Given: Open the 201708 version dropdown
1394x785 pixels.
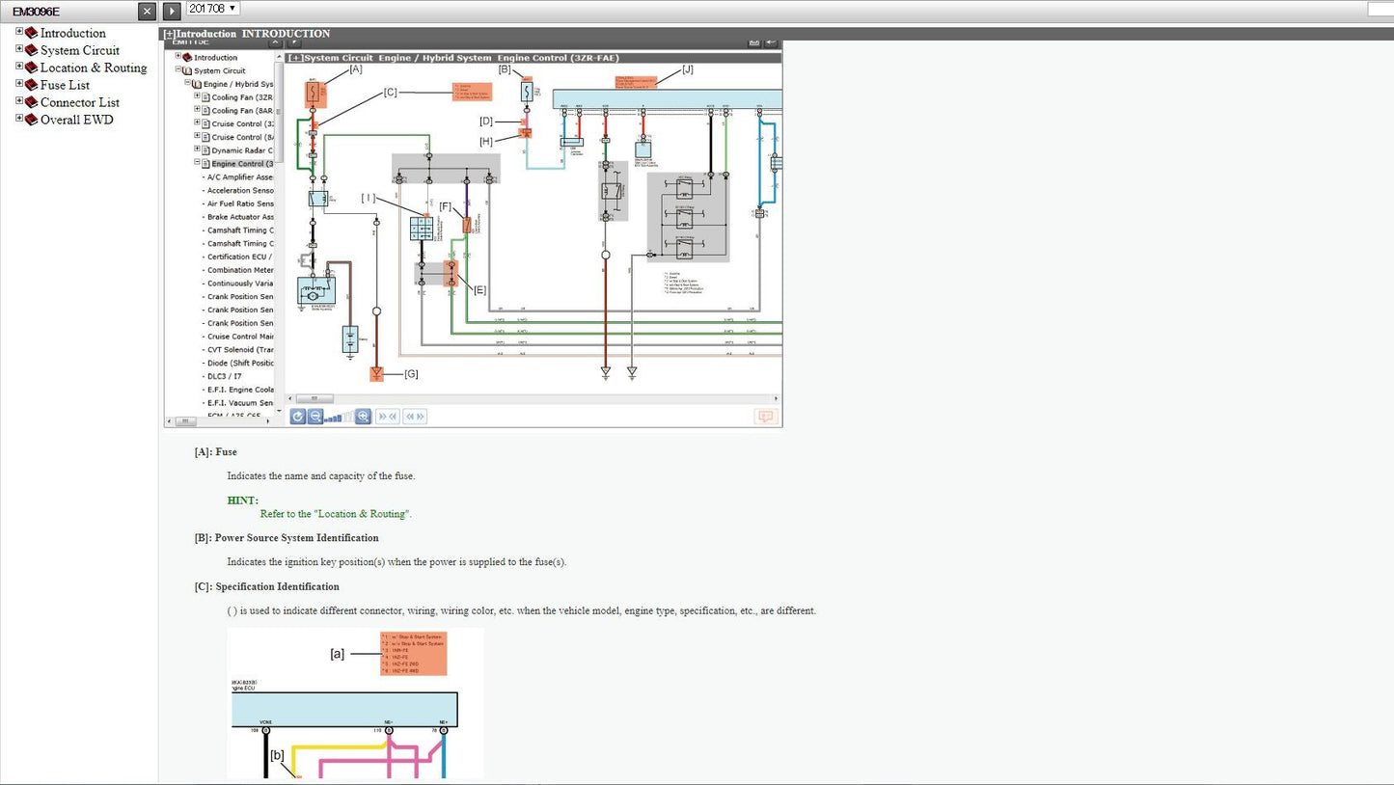Looking at the screenshot, I should 212,9.
